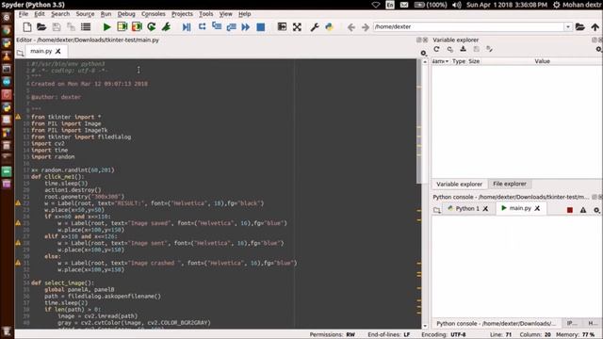The height and width of the screenshot is (339, 603).
Task: Save all open files
Action: coord(72,27)
